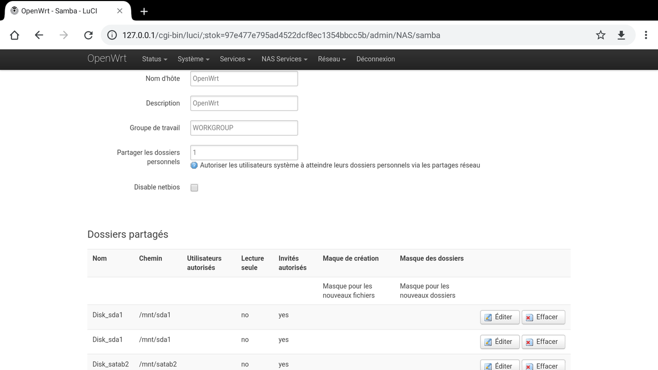Click the Déconnexion link
Screen dimensions: 658x370
[x=376, y=59]
